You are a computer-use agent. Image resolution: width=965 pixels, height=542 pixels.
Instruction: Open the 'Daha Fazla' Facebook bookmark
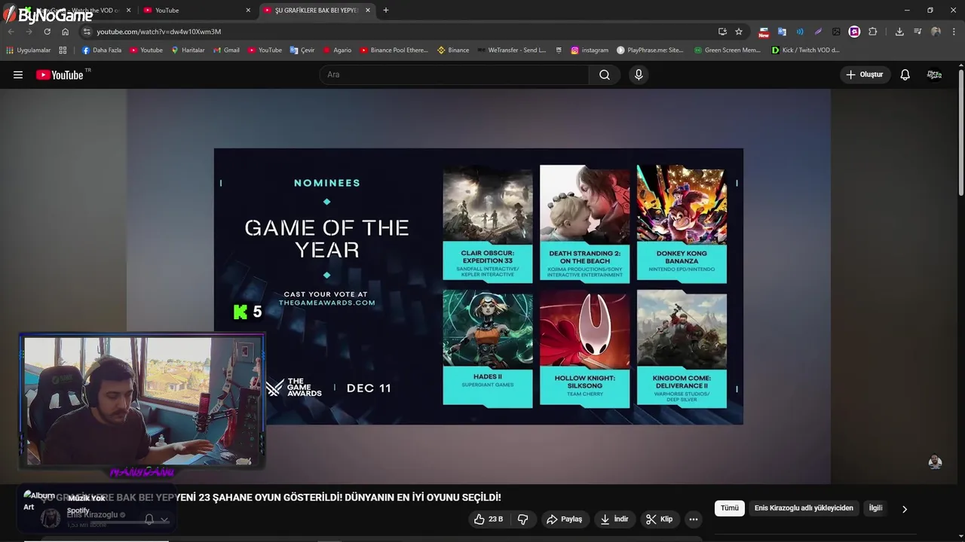tap(102, 50)
